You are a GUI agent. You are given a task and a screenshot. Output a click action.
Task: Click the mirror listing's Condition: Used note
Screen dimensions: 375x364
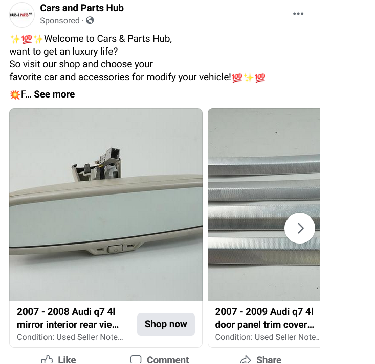tap(70, 337)
